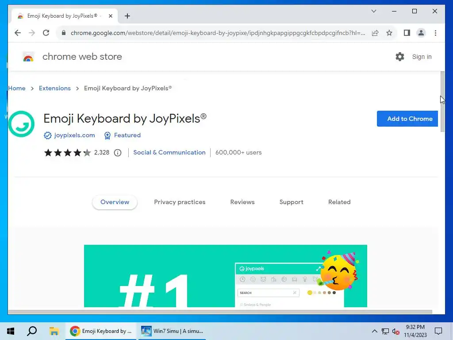Image resolution: width=453 pixels, height=340 pixels.
Task: Select the Overview tab
Action: click(115, 202)
